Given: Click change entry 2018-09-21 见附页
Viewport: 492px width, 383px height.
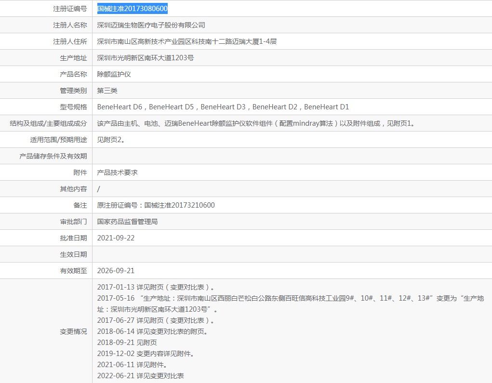Looking at the screenshot, I should click(127, 343).
